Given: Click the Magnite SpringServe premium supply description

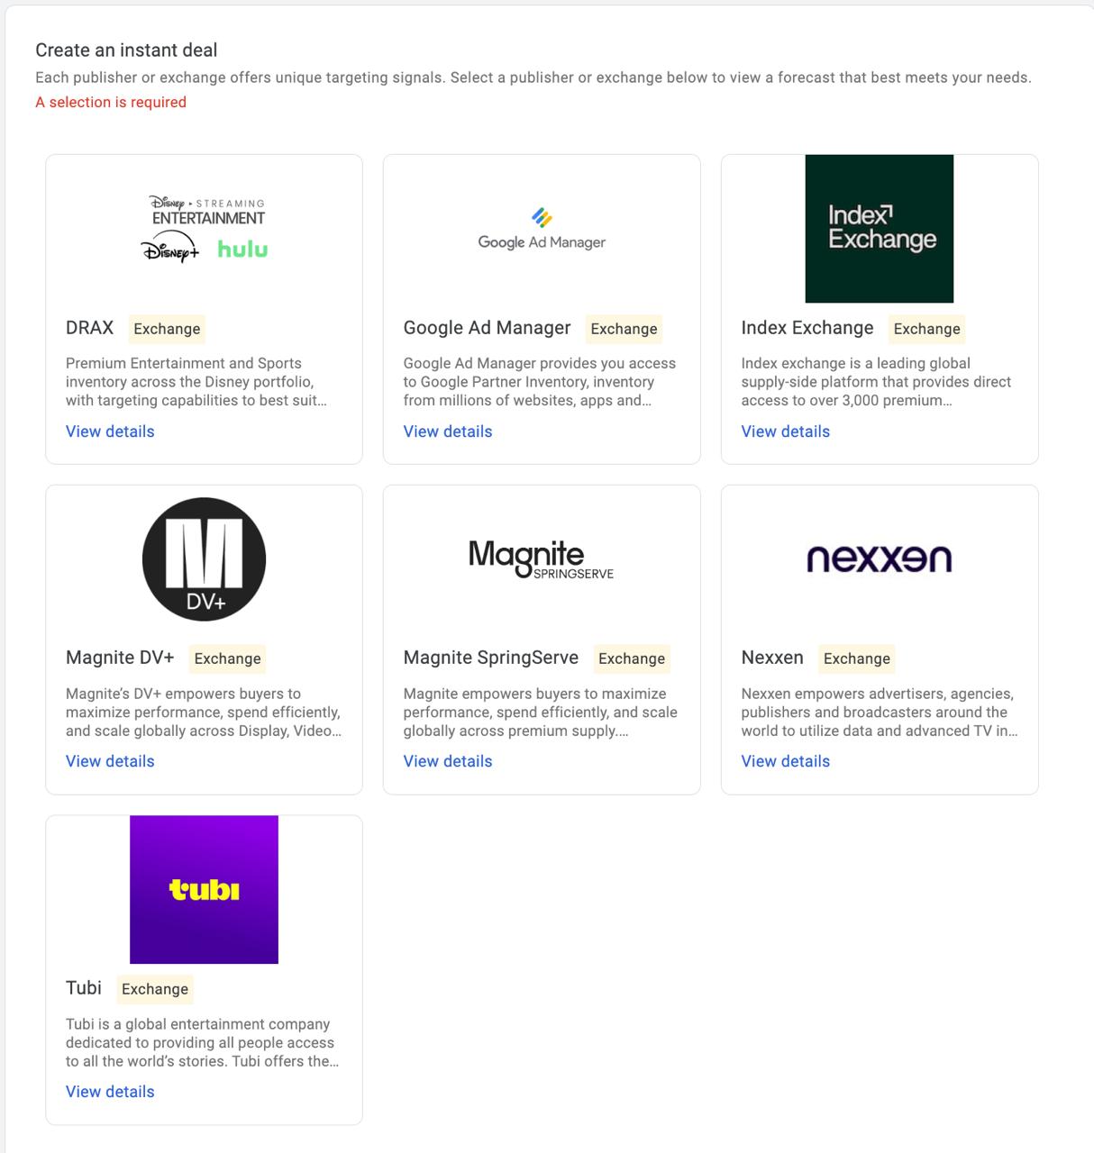Looking at the screenshot, I should (x=541, y=713).
